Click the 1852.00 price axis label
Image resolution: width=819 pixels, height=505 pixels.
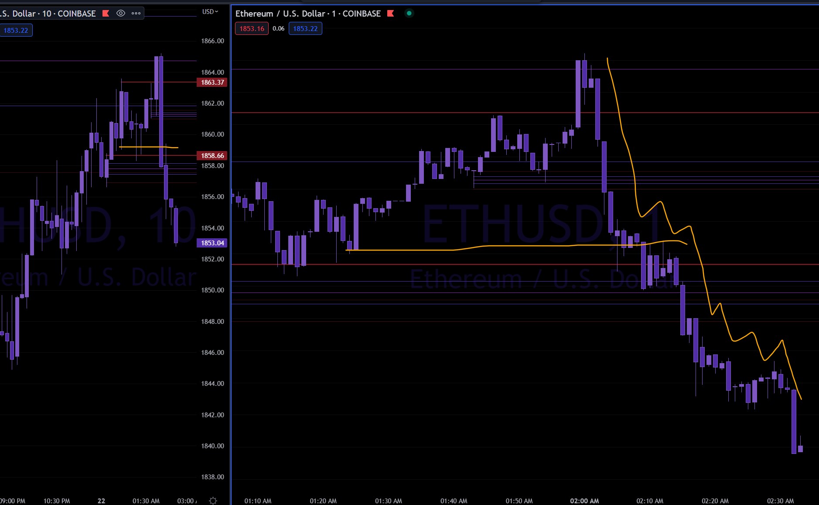(x=212, y=259)
